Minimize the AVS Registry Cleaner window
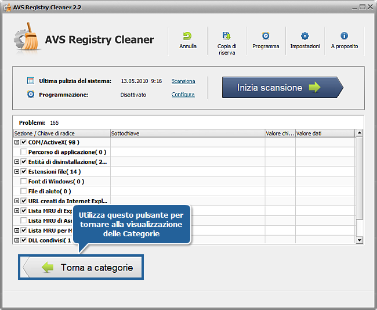 pos(354,8)
